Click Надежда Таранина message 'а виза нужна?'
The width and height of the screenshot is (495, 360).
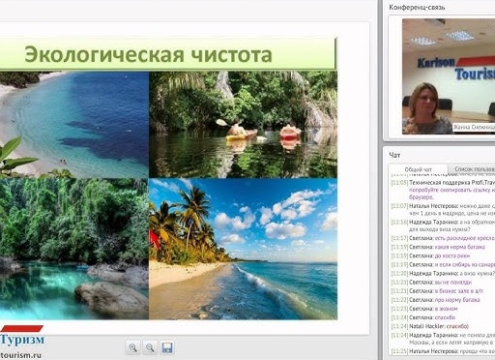[443, 273]
